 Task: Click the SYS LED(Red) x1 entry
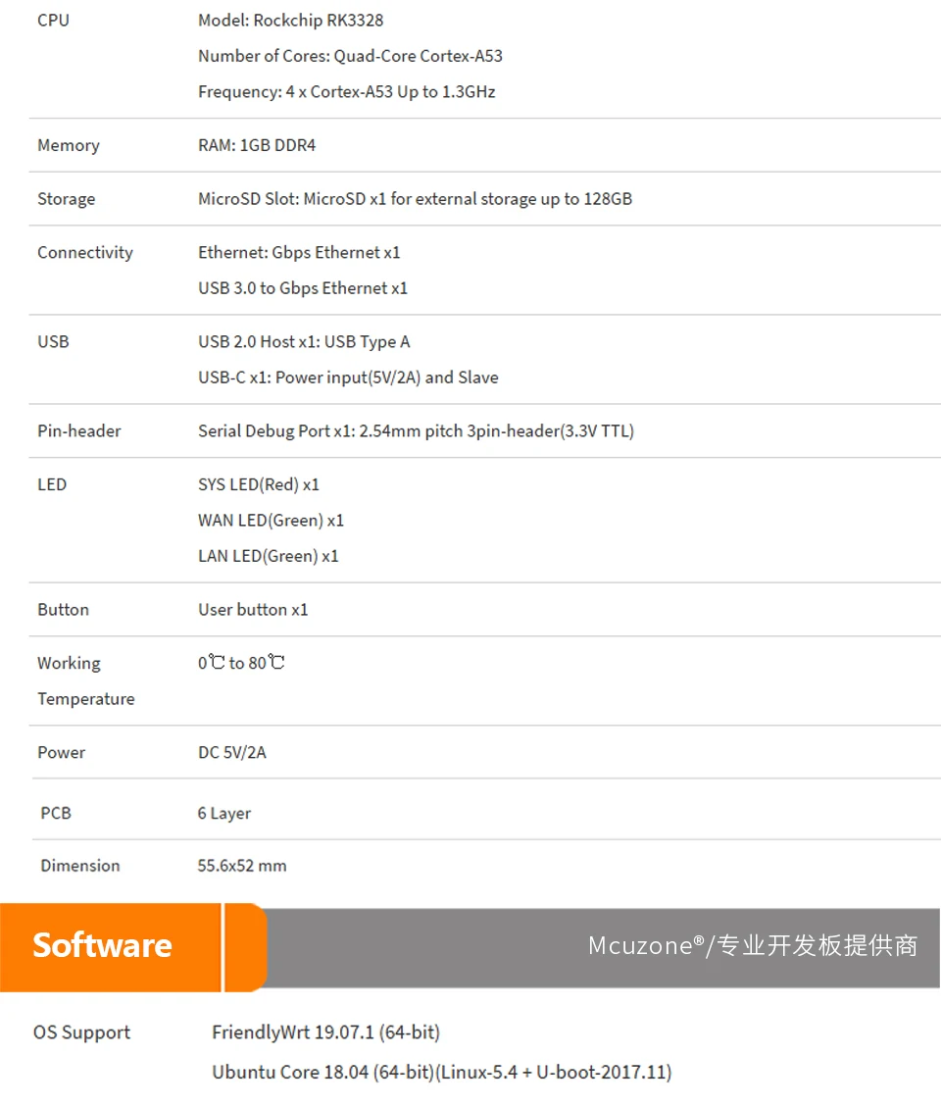(x=259, y=484)
